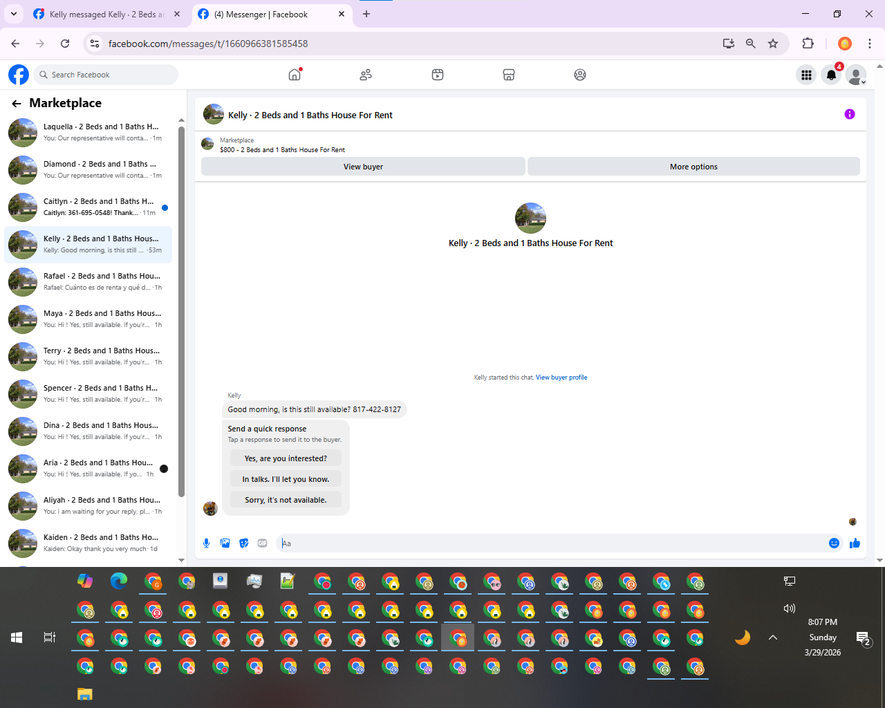
Task: Open Facebook Home icon
Action: 295,75
